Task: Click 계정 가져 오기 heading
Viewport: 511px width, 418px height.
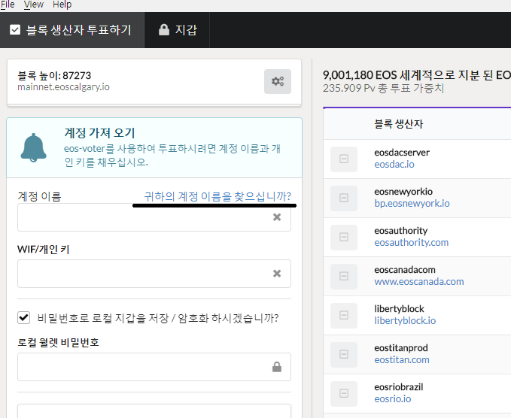Action: [x=99, y=133]
